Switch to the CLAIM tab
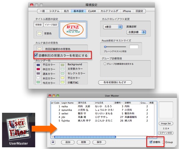Screen dimensions: 179x149 [x=92, y=11]
